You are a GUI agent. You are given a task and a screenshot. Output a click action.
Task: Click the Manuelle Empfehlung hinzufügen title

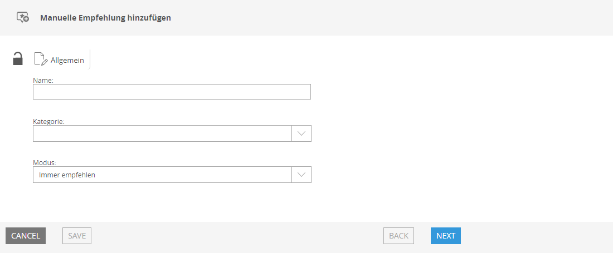click(105, 18)
